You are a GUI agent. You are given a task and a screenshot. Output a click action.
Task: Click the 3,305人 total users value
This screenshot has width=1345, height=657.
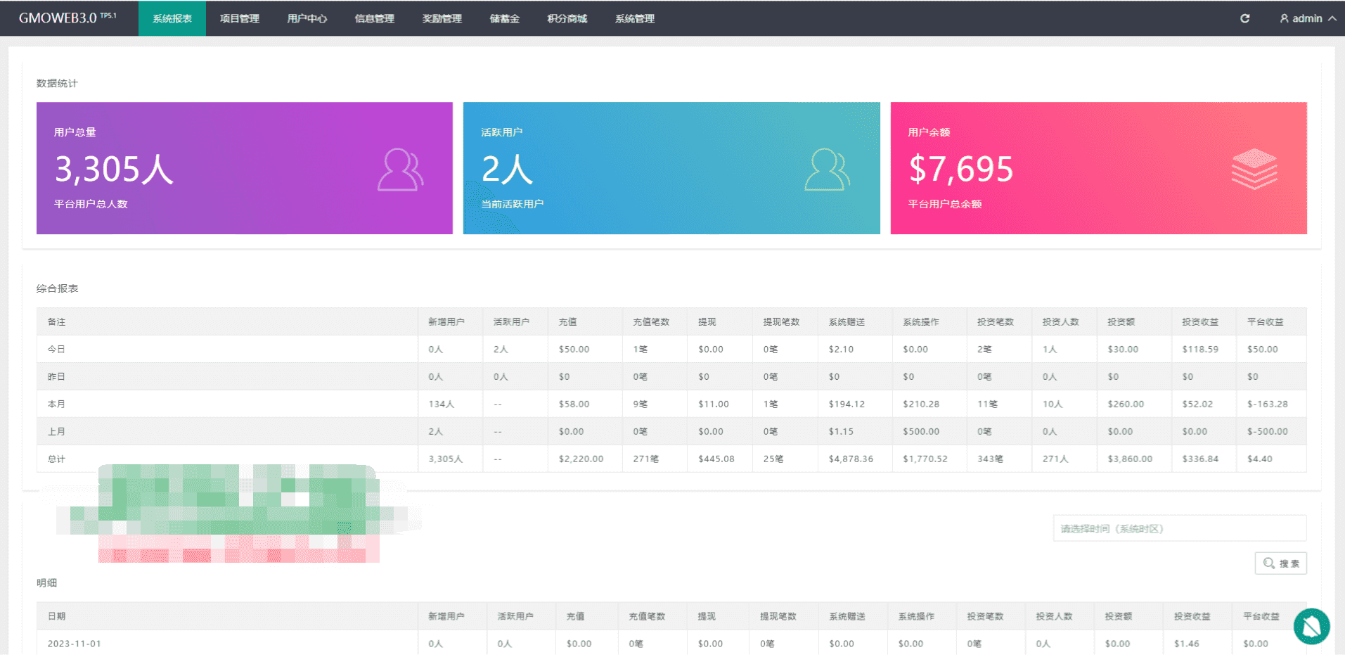click(x=114, y=170)
